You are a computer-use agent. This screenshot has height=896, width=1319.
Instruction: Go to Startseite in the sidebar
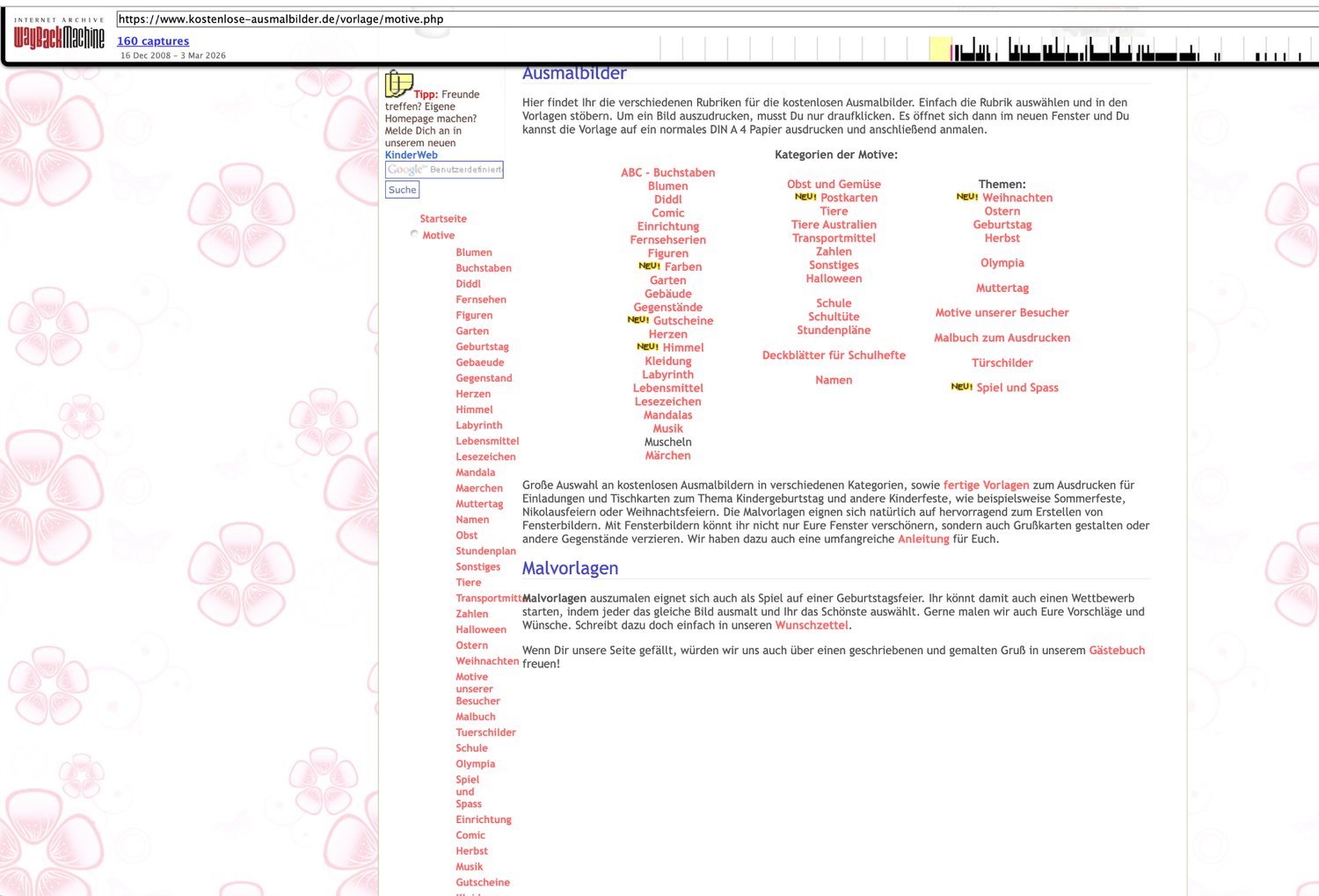(443, 219)
